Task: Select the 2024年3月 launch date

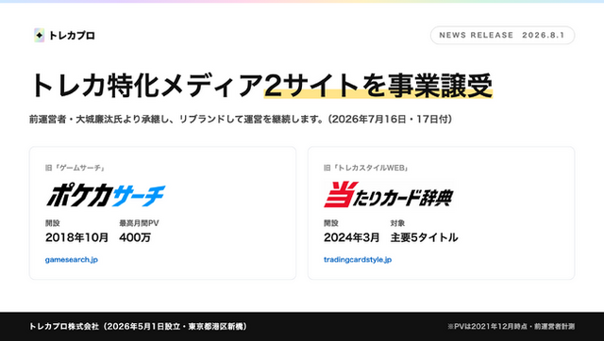Action: click(x=351, y=237)
